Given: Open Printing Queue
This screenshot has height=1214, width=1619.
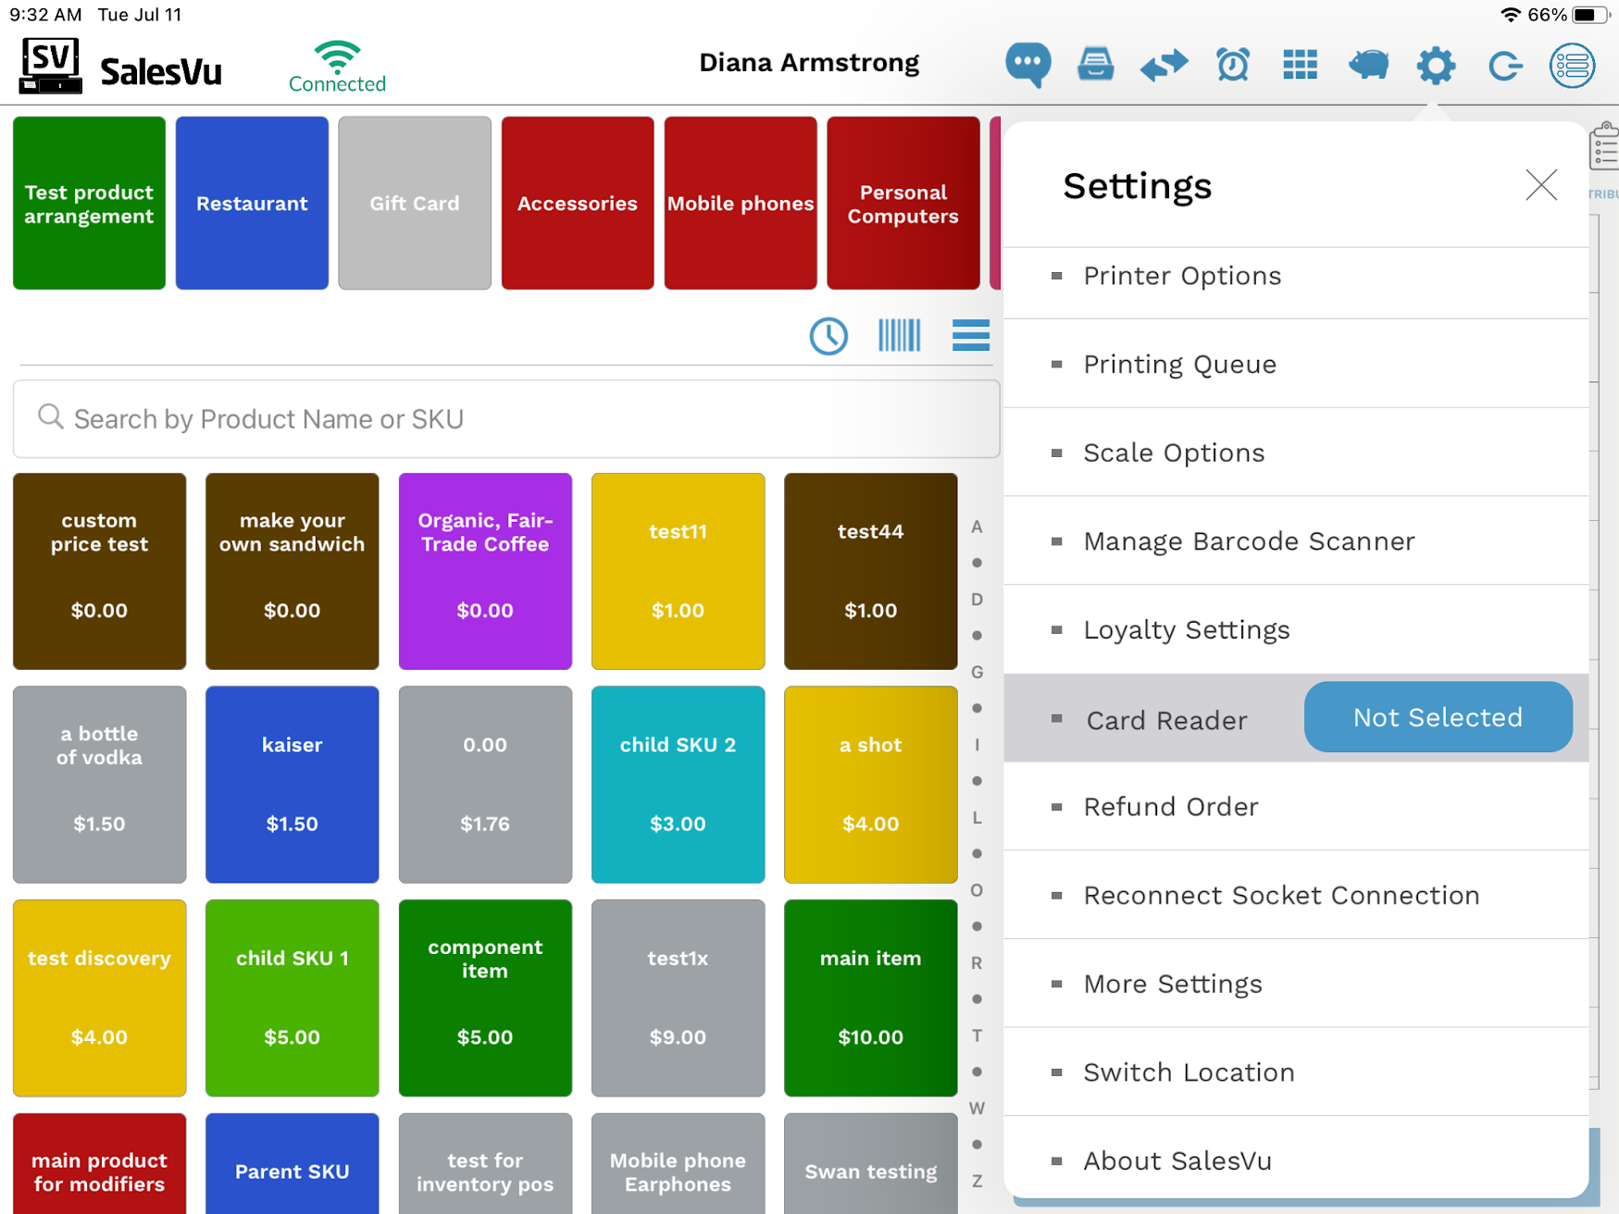Looking at the screenshot, I should (1296, 364).
